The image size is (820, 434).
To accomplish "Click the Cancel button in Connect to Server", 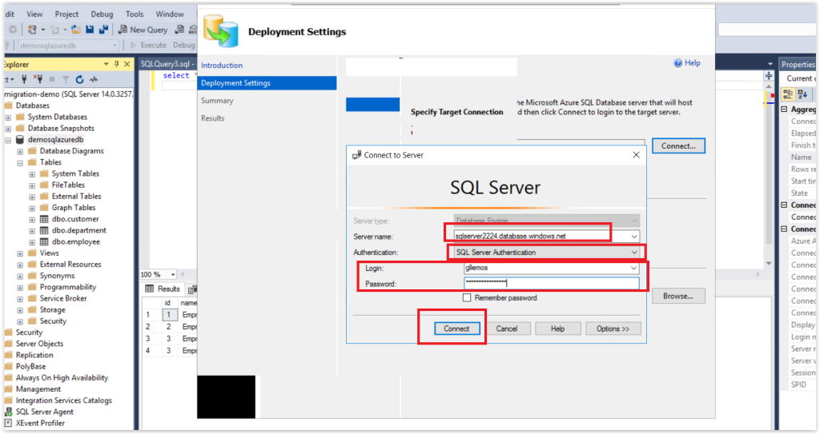I will point(507,328).
